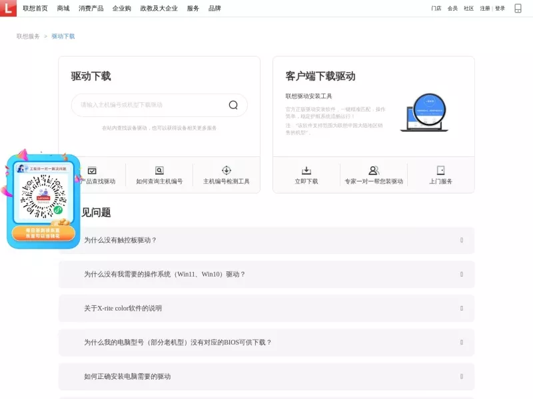Click the 如何查询主机编号 search icon
The image size is (533, 399).
pyautogui.click(x=159, y=170)
